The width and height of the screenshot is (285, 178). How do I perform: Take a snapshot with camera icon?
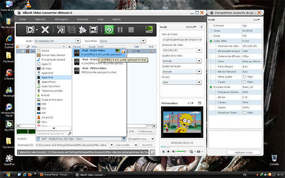pyautogui.click(x=199, y=151)
